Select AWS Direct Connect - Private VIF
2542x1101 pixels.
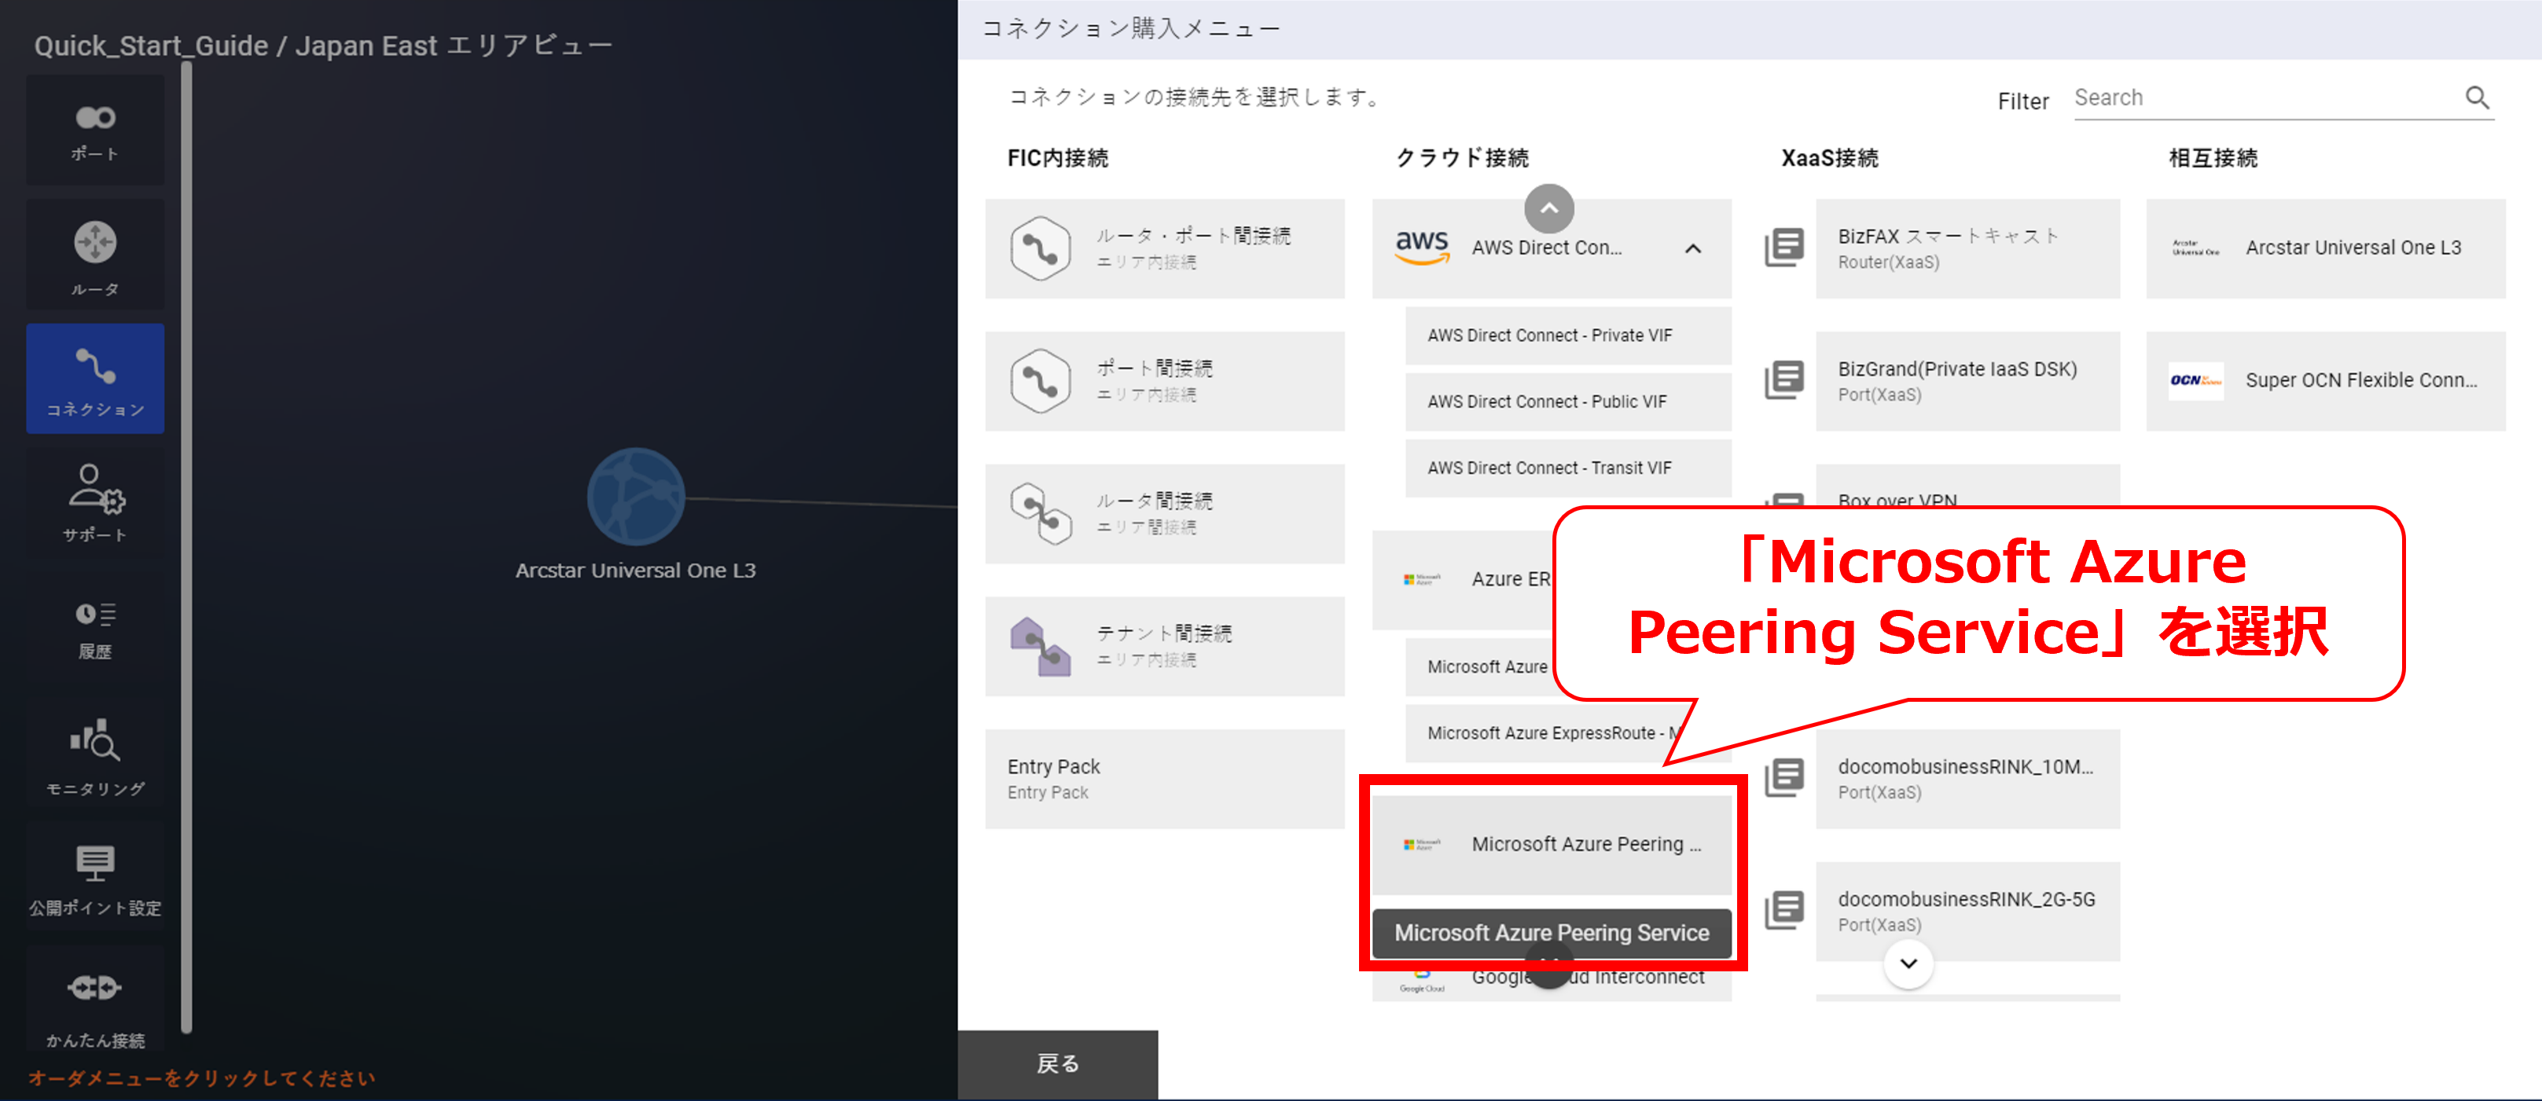coord(1568,336)
